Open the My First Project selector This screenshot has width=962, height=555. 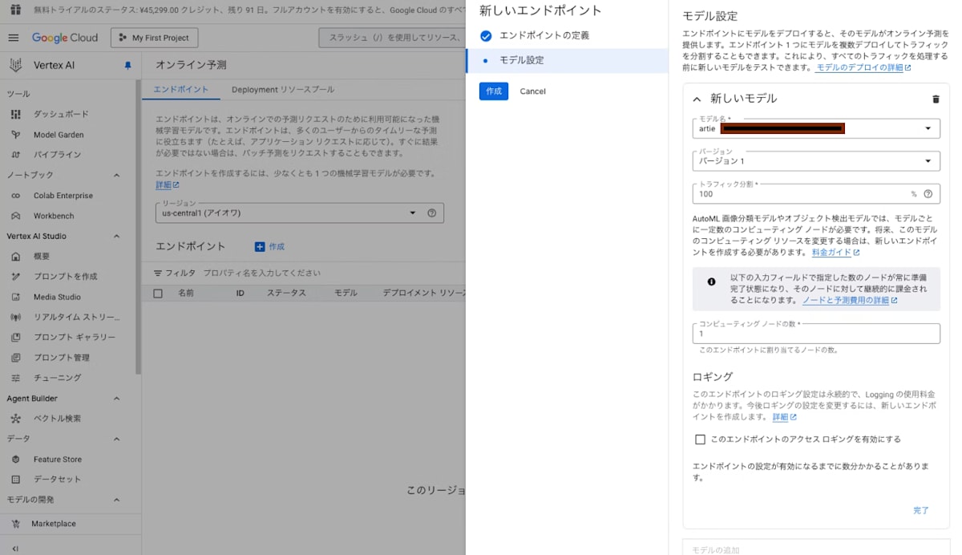154,38
